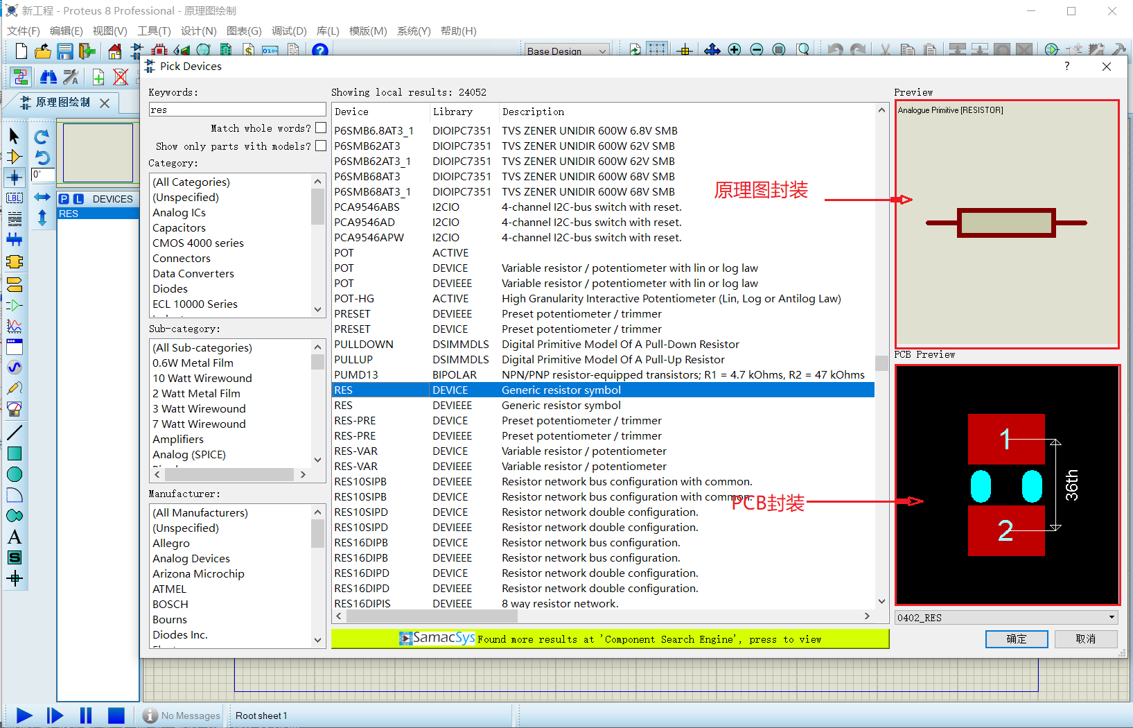
Task: Click the Open project folder icon
Action: 43,51
